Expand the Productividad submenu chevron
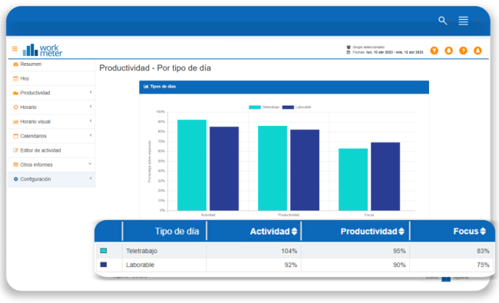 click(x=91, y=92)
